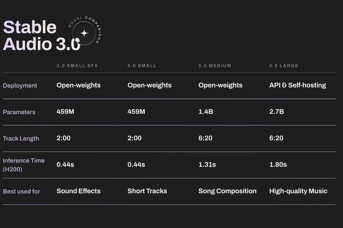This screenshot has height=228, width=343.
Task: Click 459M in the 3.0 SMALL column
Action: click(x=136, y=112)
